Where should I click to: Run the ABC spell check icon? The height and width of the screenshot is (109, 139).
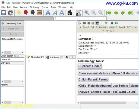tap(106, 23)
